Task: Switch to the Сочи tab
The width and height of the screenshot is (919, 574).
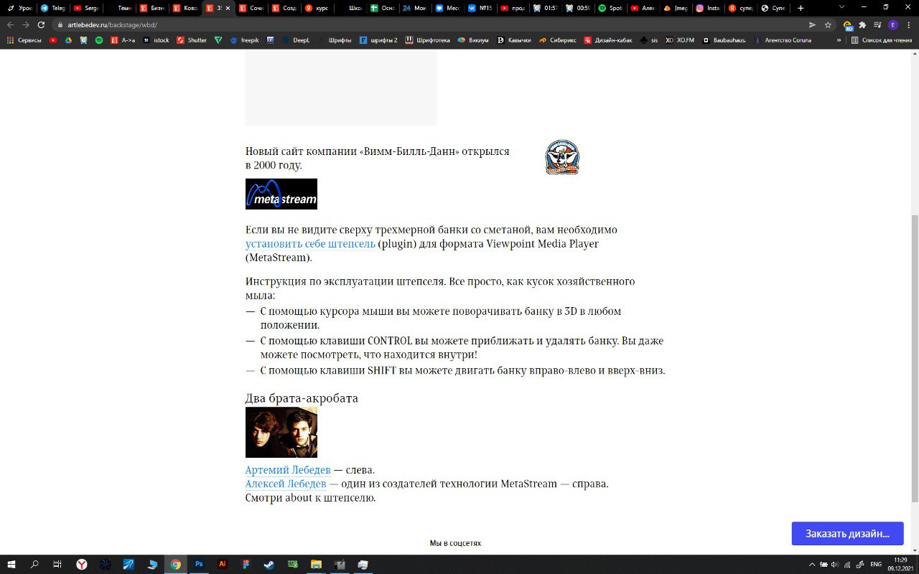Action: pyautogui.click(x=251, y=8)
